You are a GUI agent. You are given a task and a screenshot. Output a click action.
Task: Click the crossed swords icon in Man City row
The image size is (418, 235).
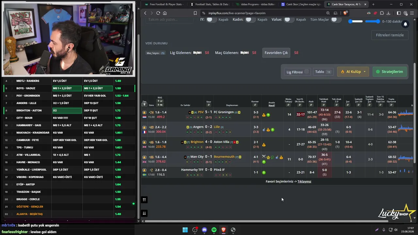(x=264, y=157)
